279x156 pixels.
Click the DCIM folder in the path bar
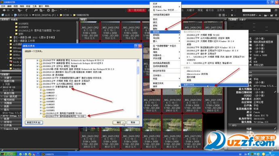64,15
